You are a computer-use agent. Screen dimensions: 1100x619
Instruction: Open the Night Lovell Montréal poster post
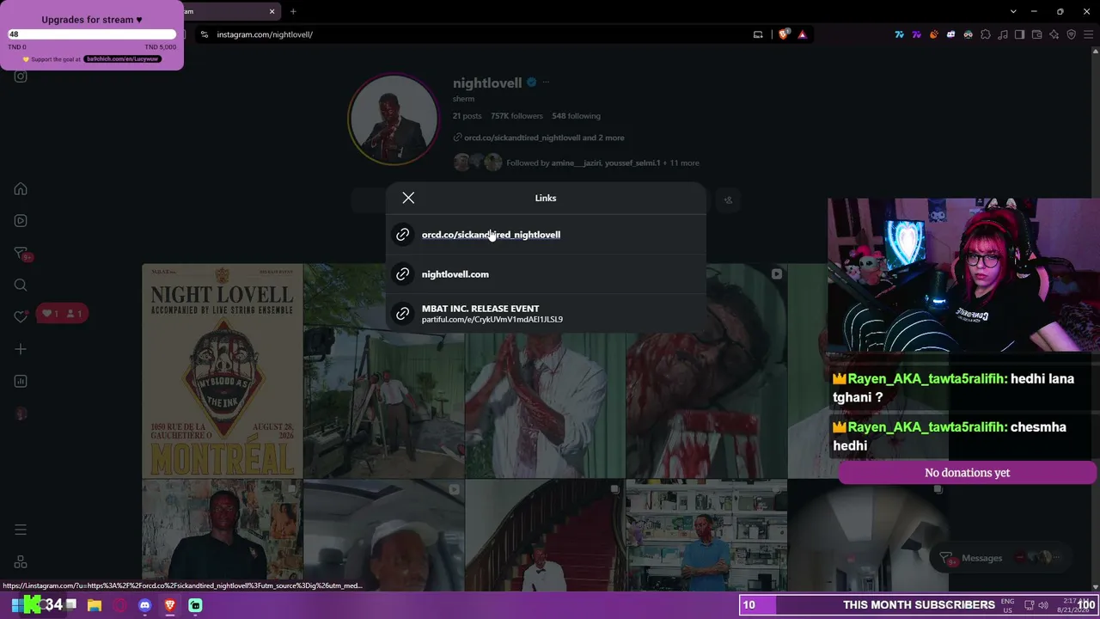[223, 371]
